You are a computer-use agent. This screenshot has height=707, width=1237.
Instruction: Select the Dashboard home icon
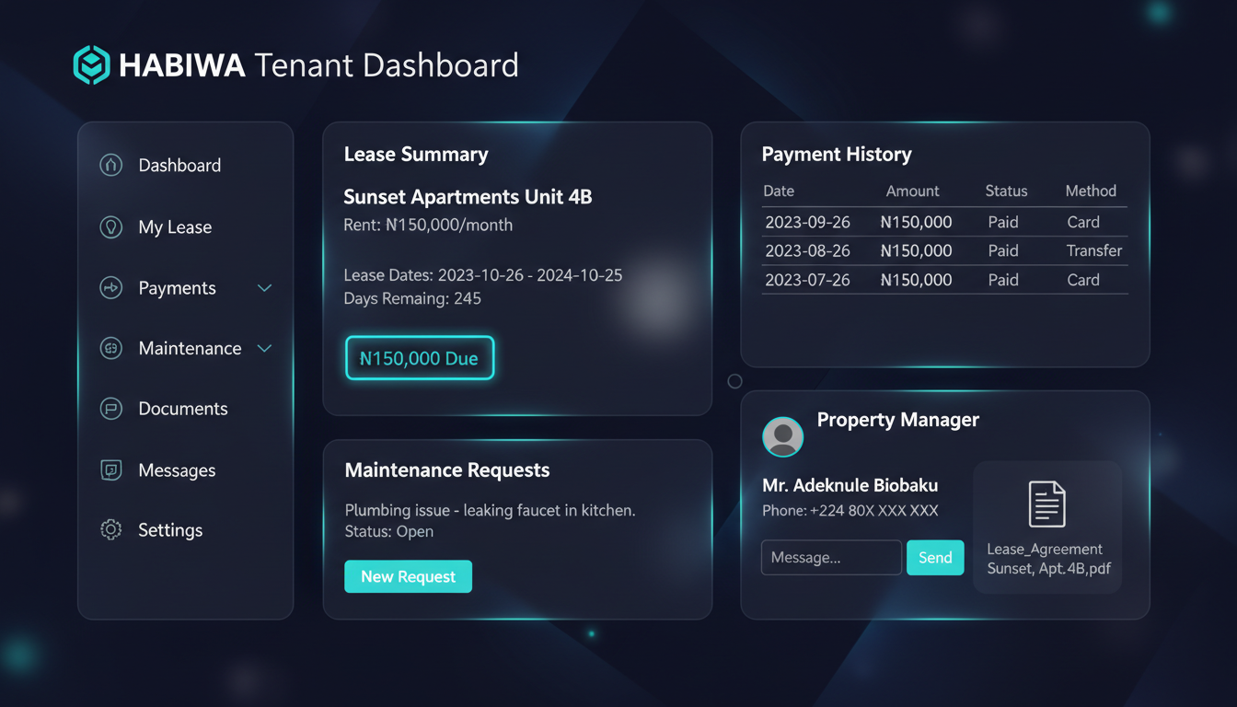pos(110,165)
